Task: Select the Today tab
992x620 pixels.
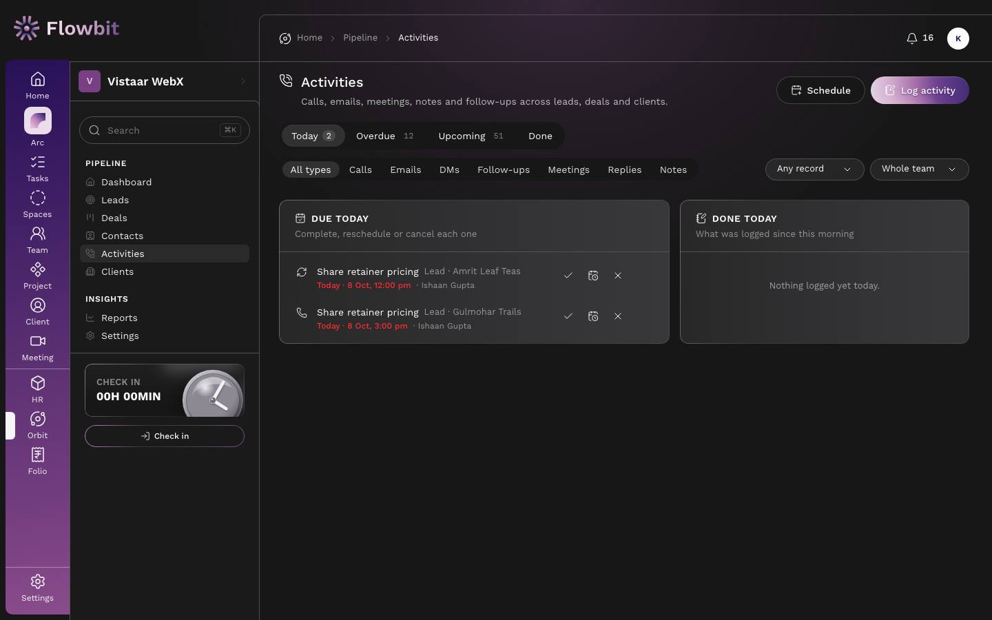Action: [313, 136]
